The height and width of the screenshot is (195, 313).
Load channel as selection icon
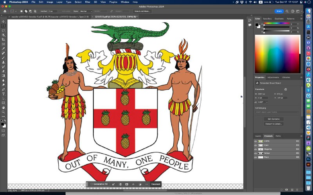pos(281,190)
